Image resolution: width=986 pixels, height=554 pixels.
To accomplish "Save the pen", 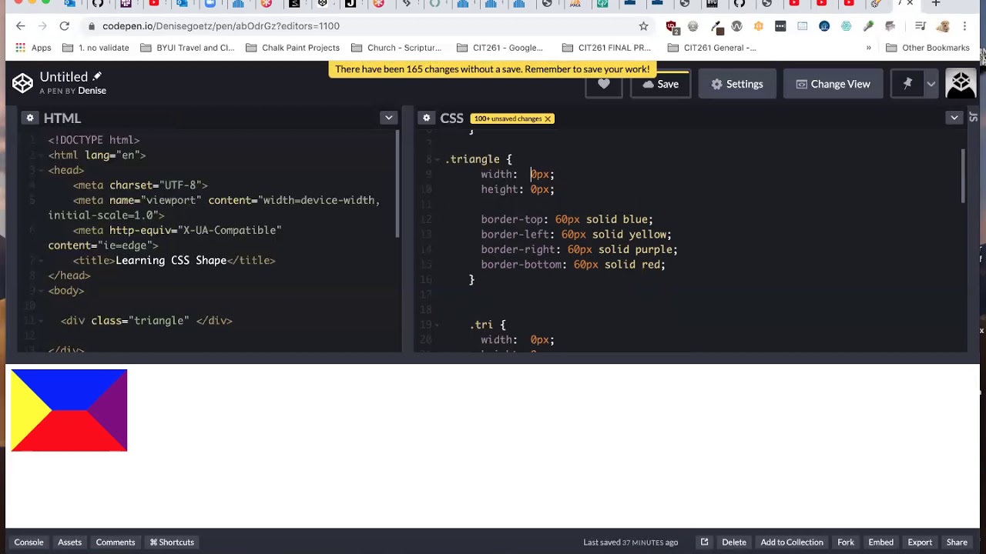I will (660, 84).
